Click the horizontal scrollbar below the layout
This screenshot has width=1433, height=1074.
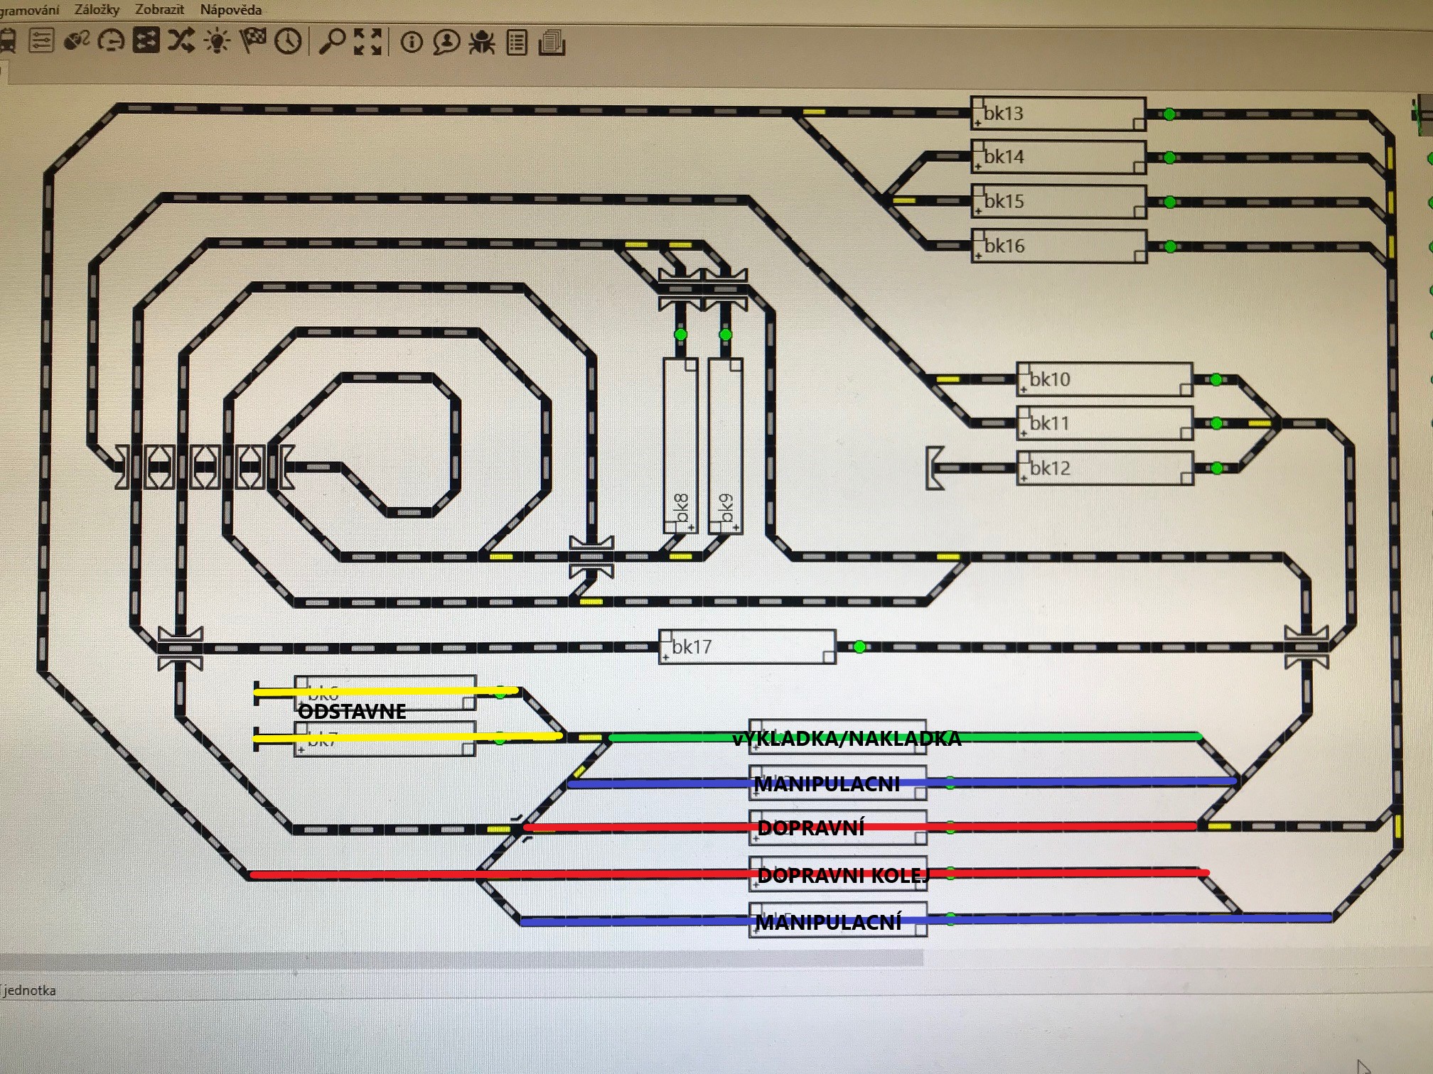pos(462,959)
